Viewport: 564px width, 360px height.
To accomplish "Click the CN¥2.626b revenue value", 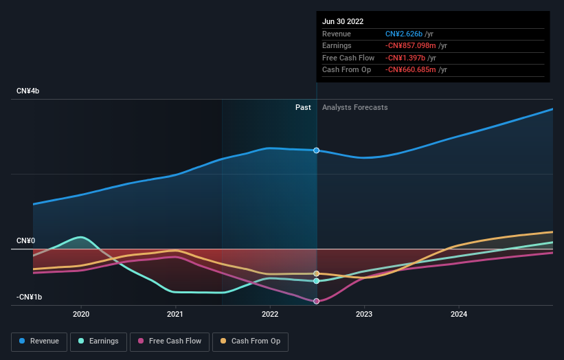I will point(403,34).
